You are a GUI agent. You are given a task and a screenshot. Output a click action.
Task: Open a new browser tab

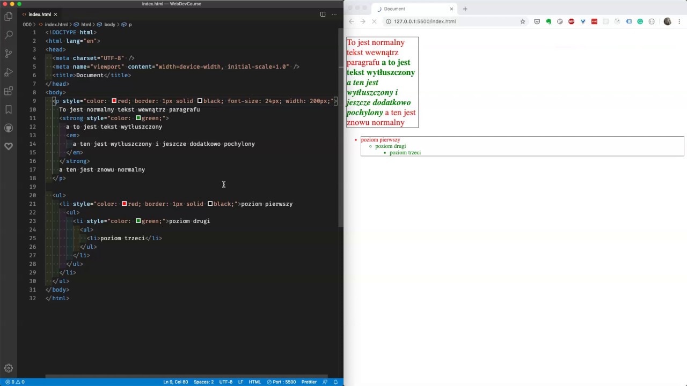[x=465, y=9]
